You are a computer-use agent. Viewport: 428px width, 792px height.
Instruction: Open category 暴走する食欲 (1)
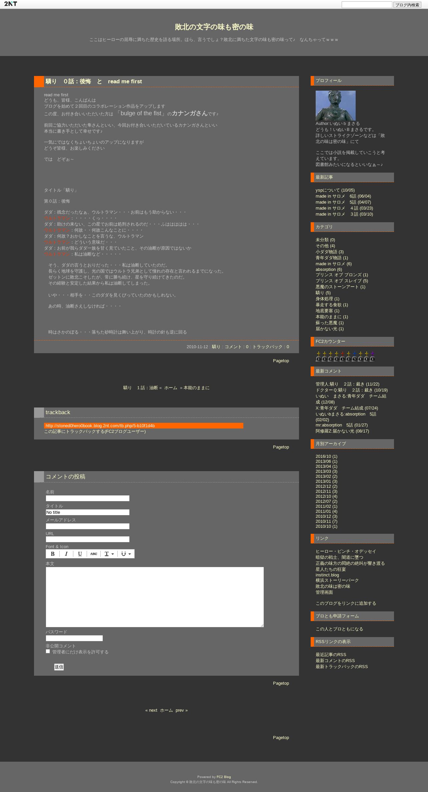pyautogui.click(x=332, y=305)
